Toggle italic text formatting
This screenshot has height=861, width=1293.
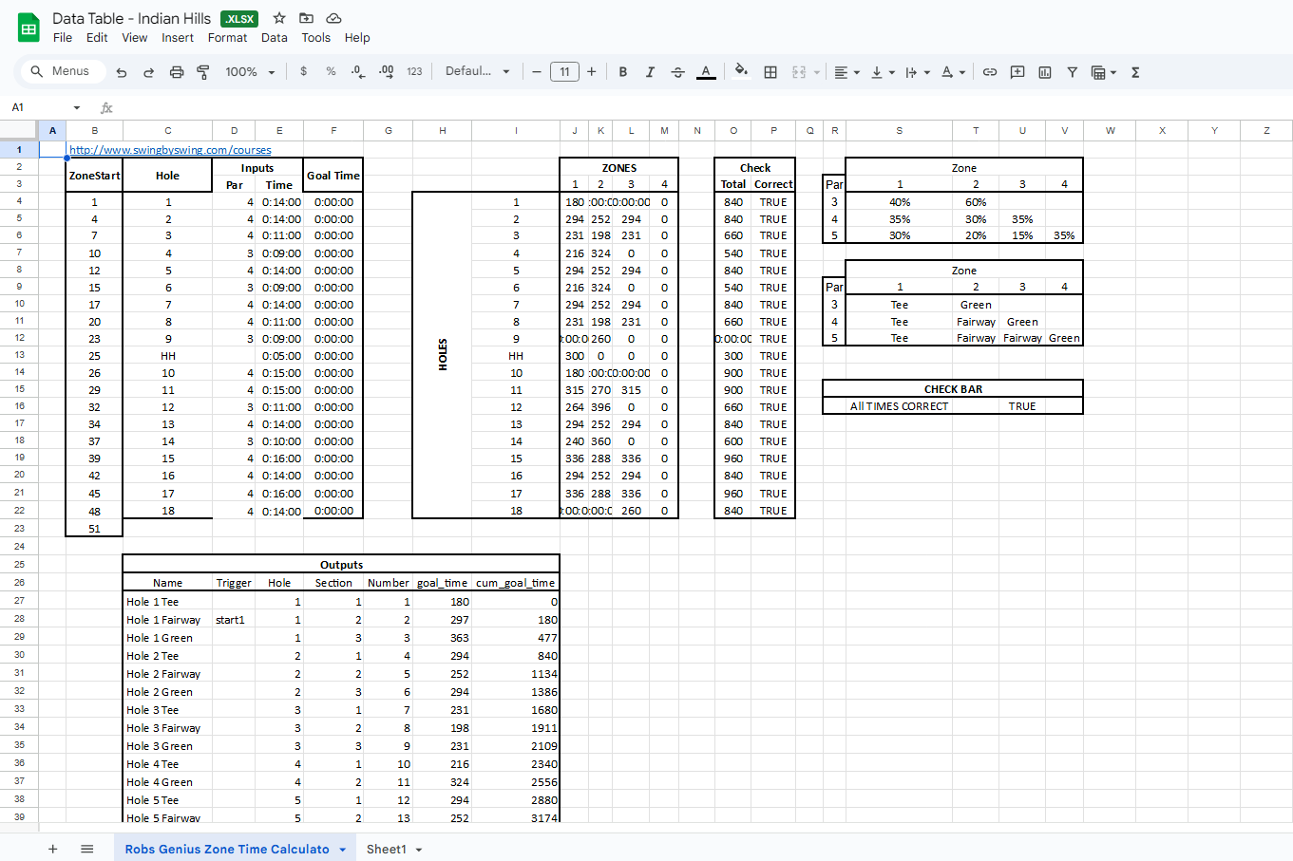point(650,72)
